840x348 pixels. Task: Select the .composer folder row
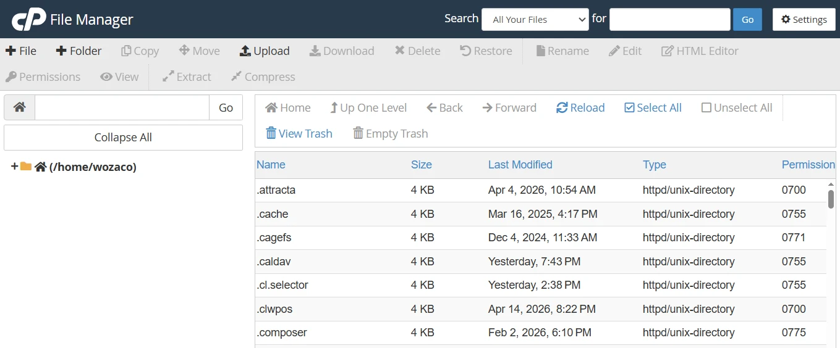541,333
